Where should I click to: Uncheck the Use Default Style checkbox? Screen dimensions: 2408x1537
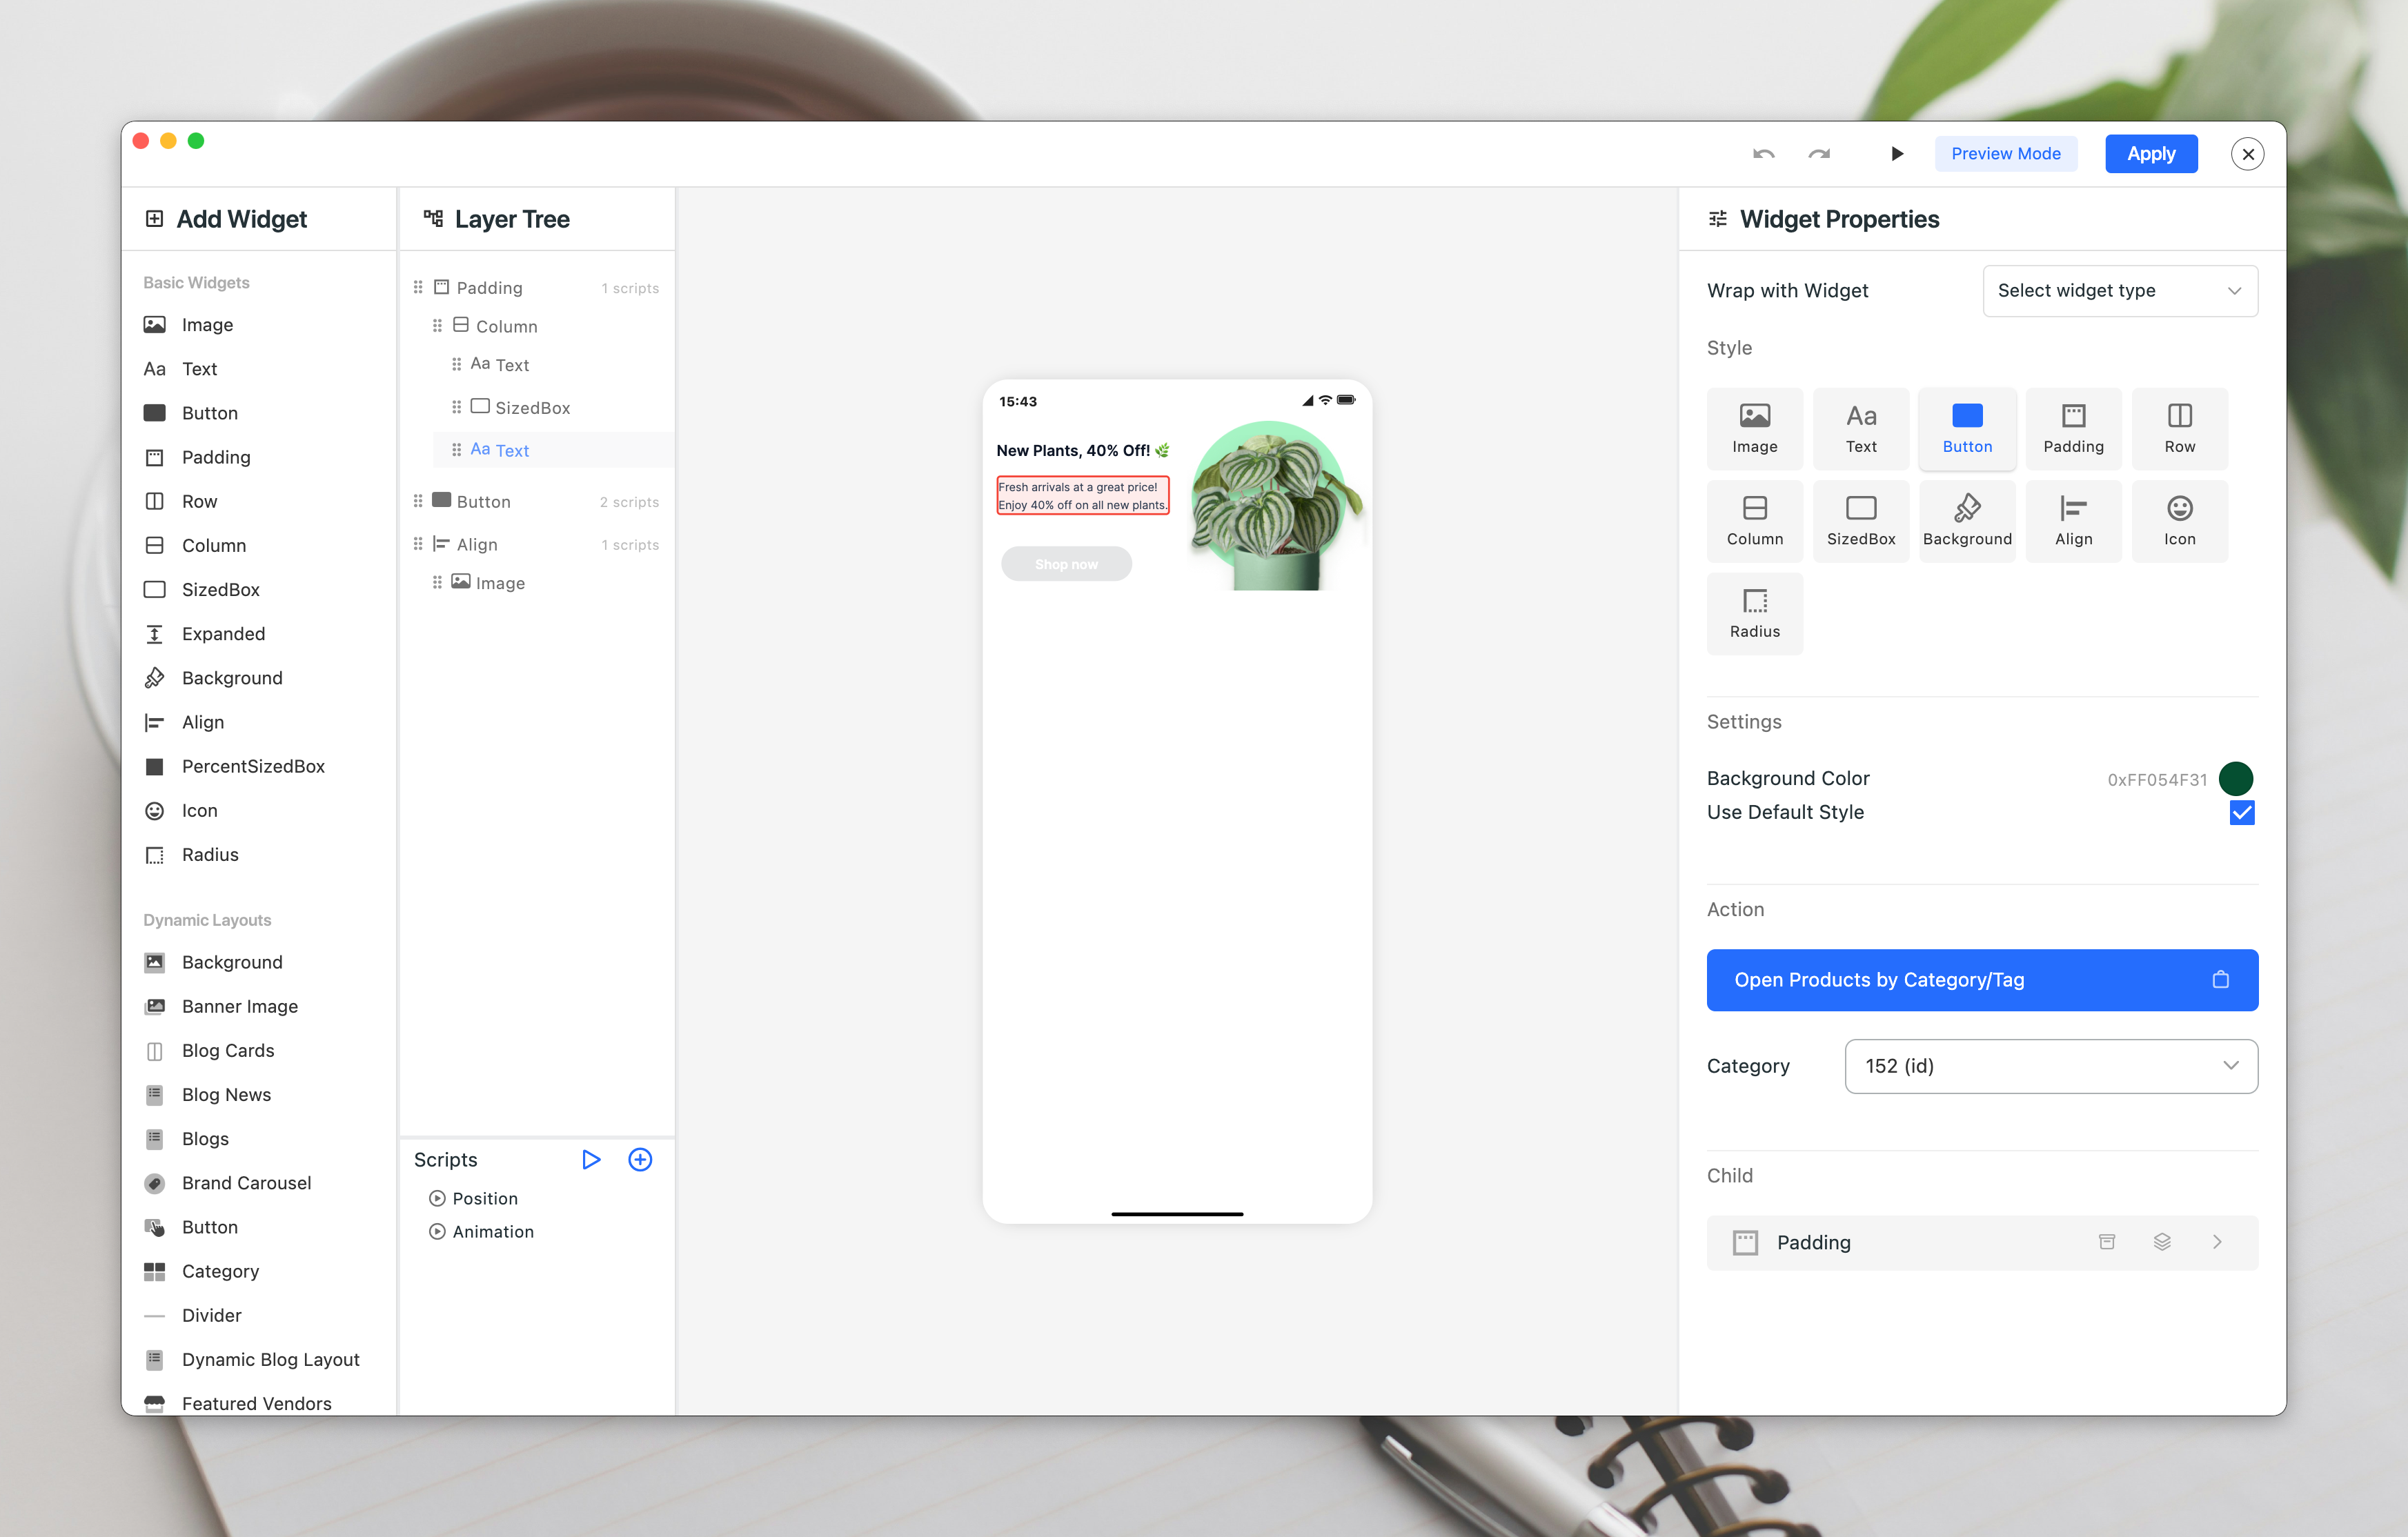[x=2241, y=812]
